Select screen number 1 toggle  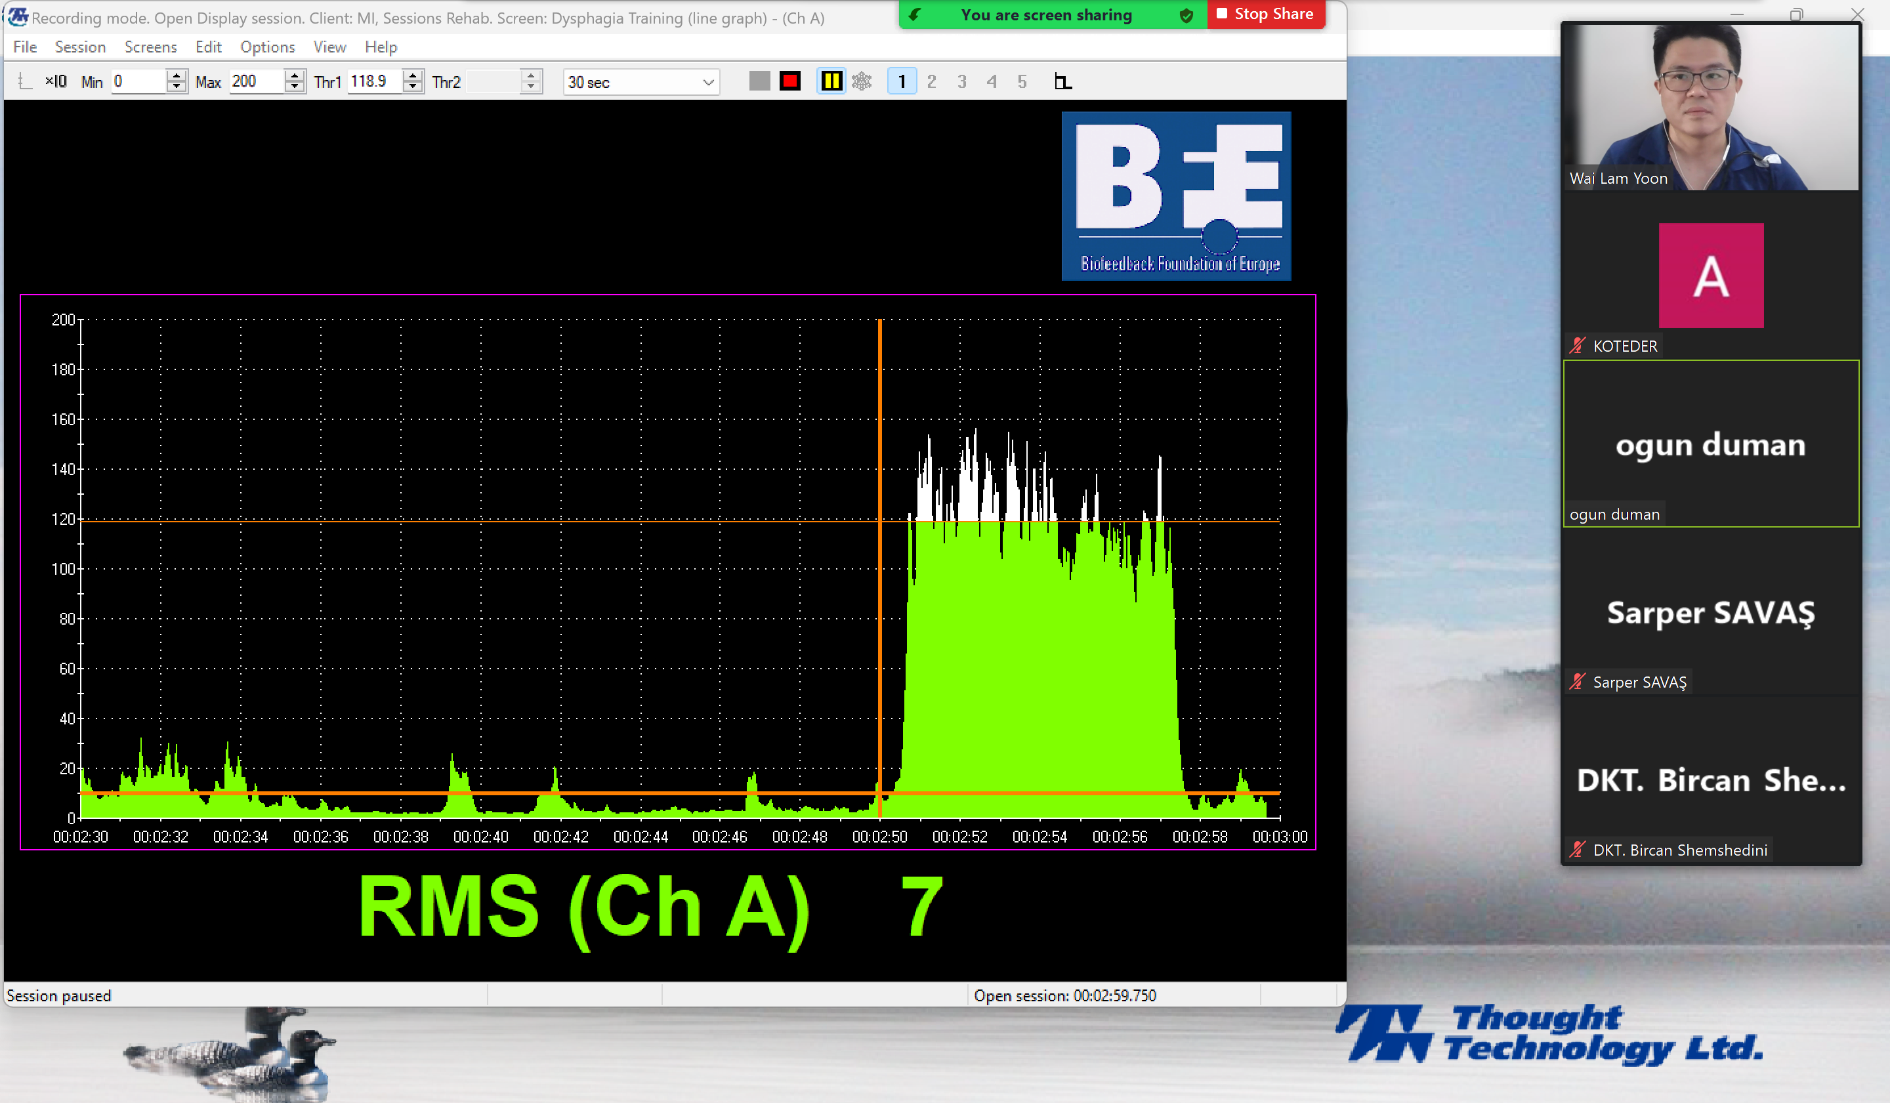(902, 81)
